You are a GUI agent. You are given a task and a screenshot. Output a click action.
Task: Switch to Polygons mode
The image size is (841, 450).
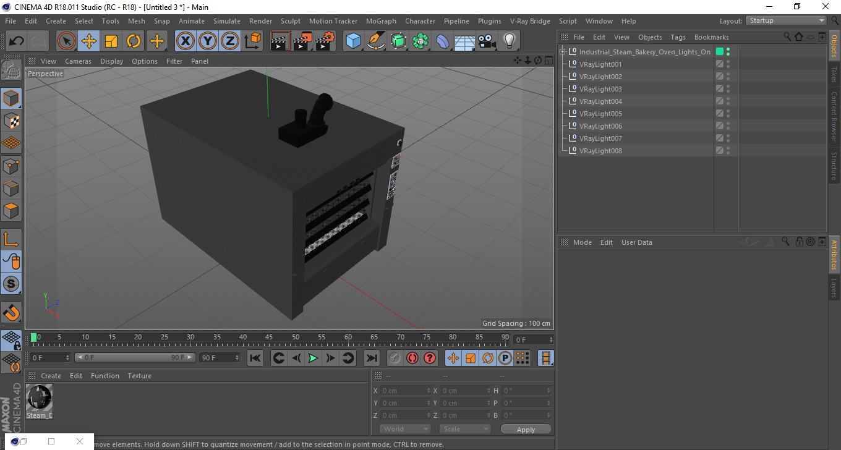[x=11, y=210]
